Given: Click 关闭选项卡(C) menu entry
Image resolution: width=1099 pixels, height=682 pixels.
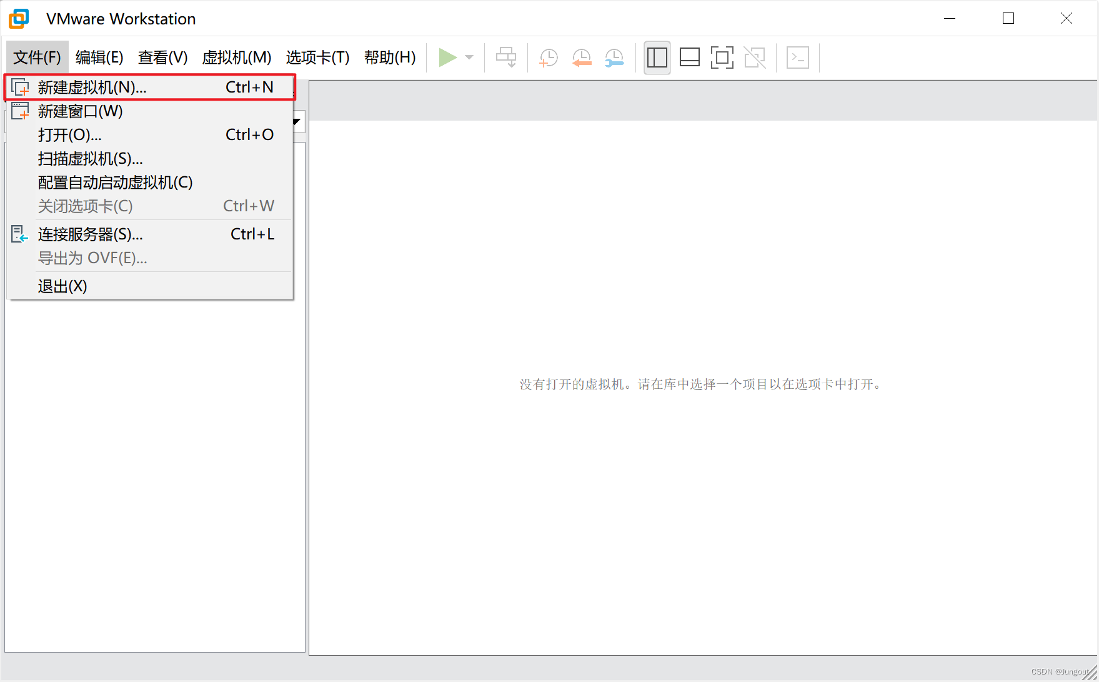Looking at the screenshot, I should pos(150,206).
